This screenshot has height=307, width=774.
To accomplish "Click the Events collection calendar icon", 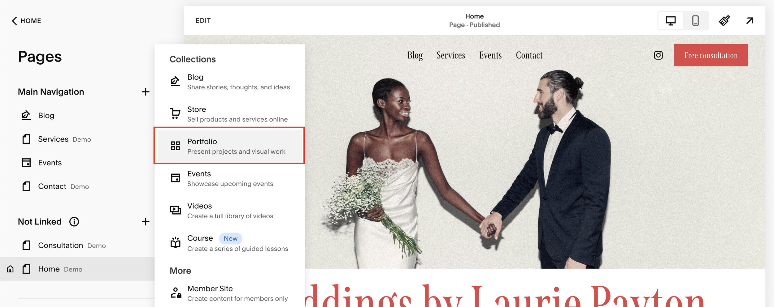I will pyautogui.click(x=175, y=178).
